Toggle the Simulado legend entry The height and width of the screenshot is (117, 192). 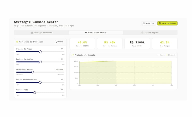(170, 55)
